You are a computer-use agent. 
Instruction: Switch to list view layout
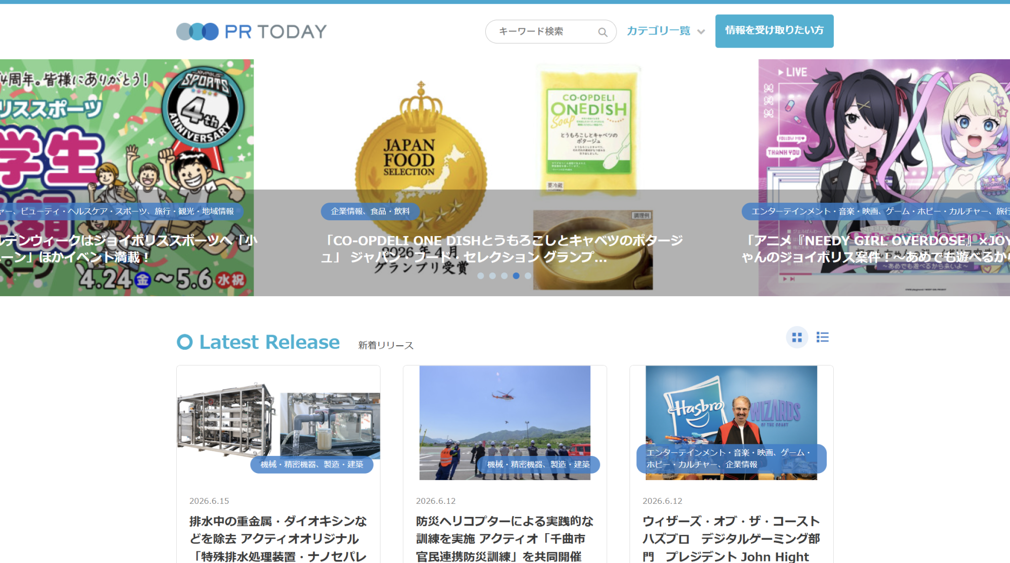823,337
